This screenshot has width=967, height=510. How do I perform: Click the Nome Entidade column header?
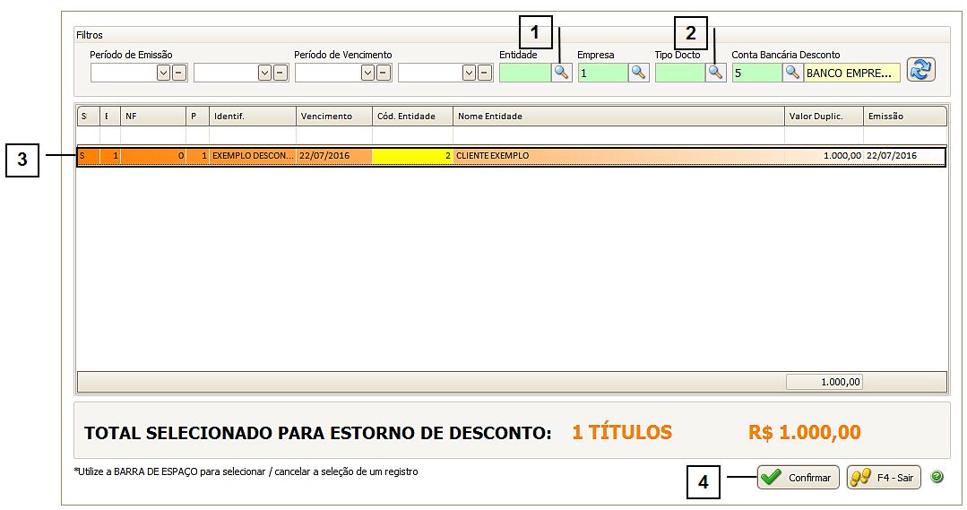618,117
